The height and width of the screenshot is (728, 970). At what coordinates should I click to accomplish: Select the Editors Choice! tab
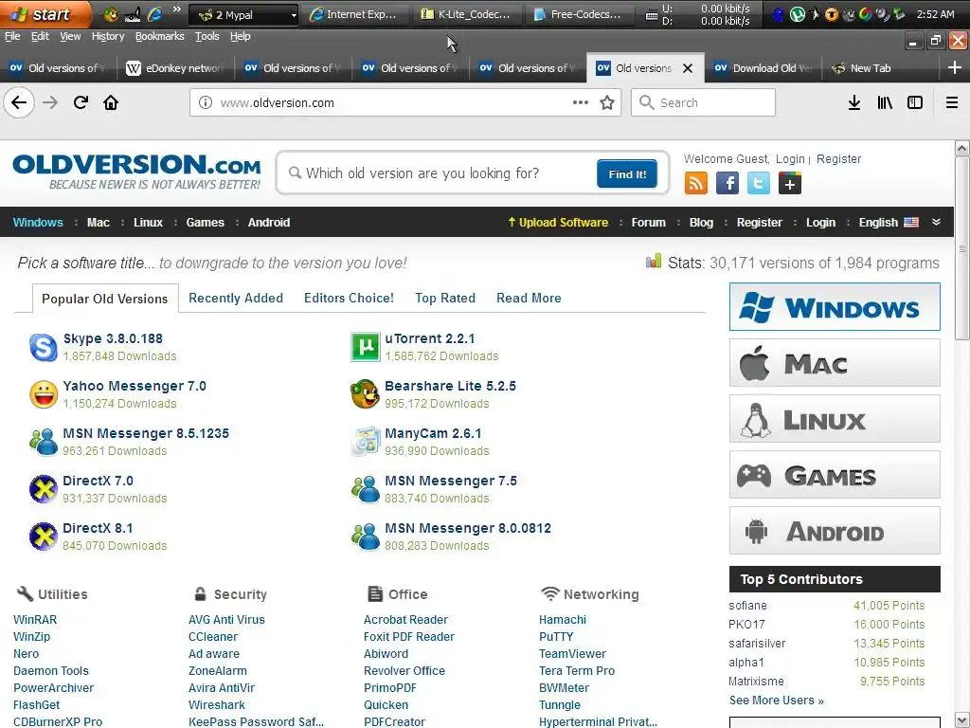click(x=349, y=298)
